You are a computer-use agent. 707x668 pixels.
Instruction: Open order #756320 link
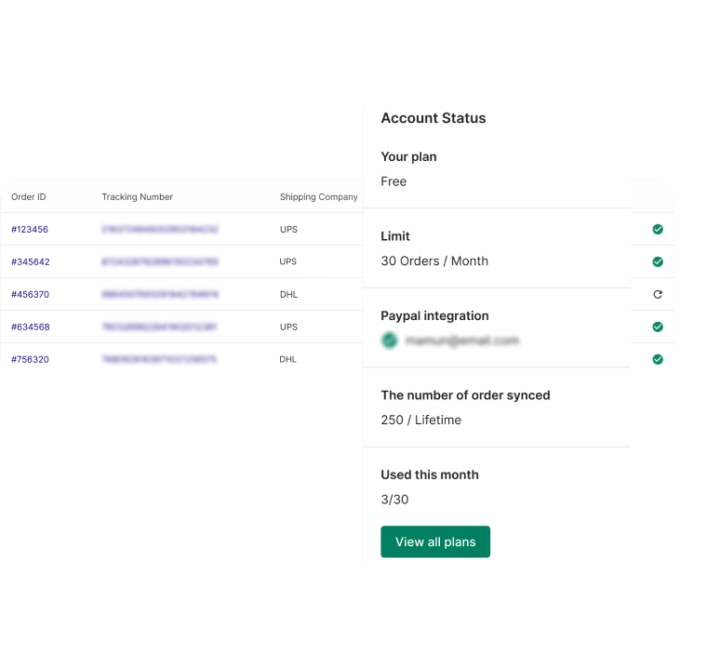(x=30, y=359)
